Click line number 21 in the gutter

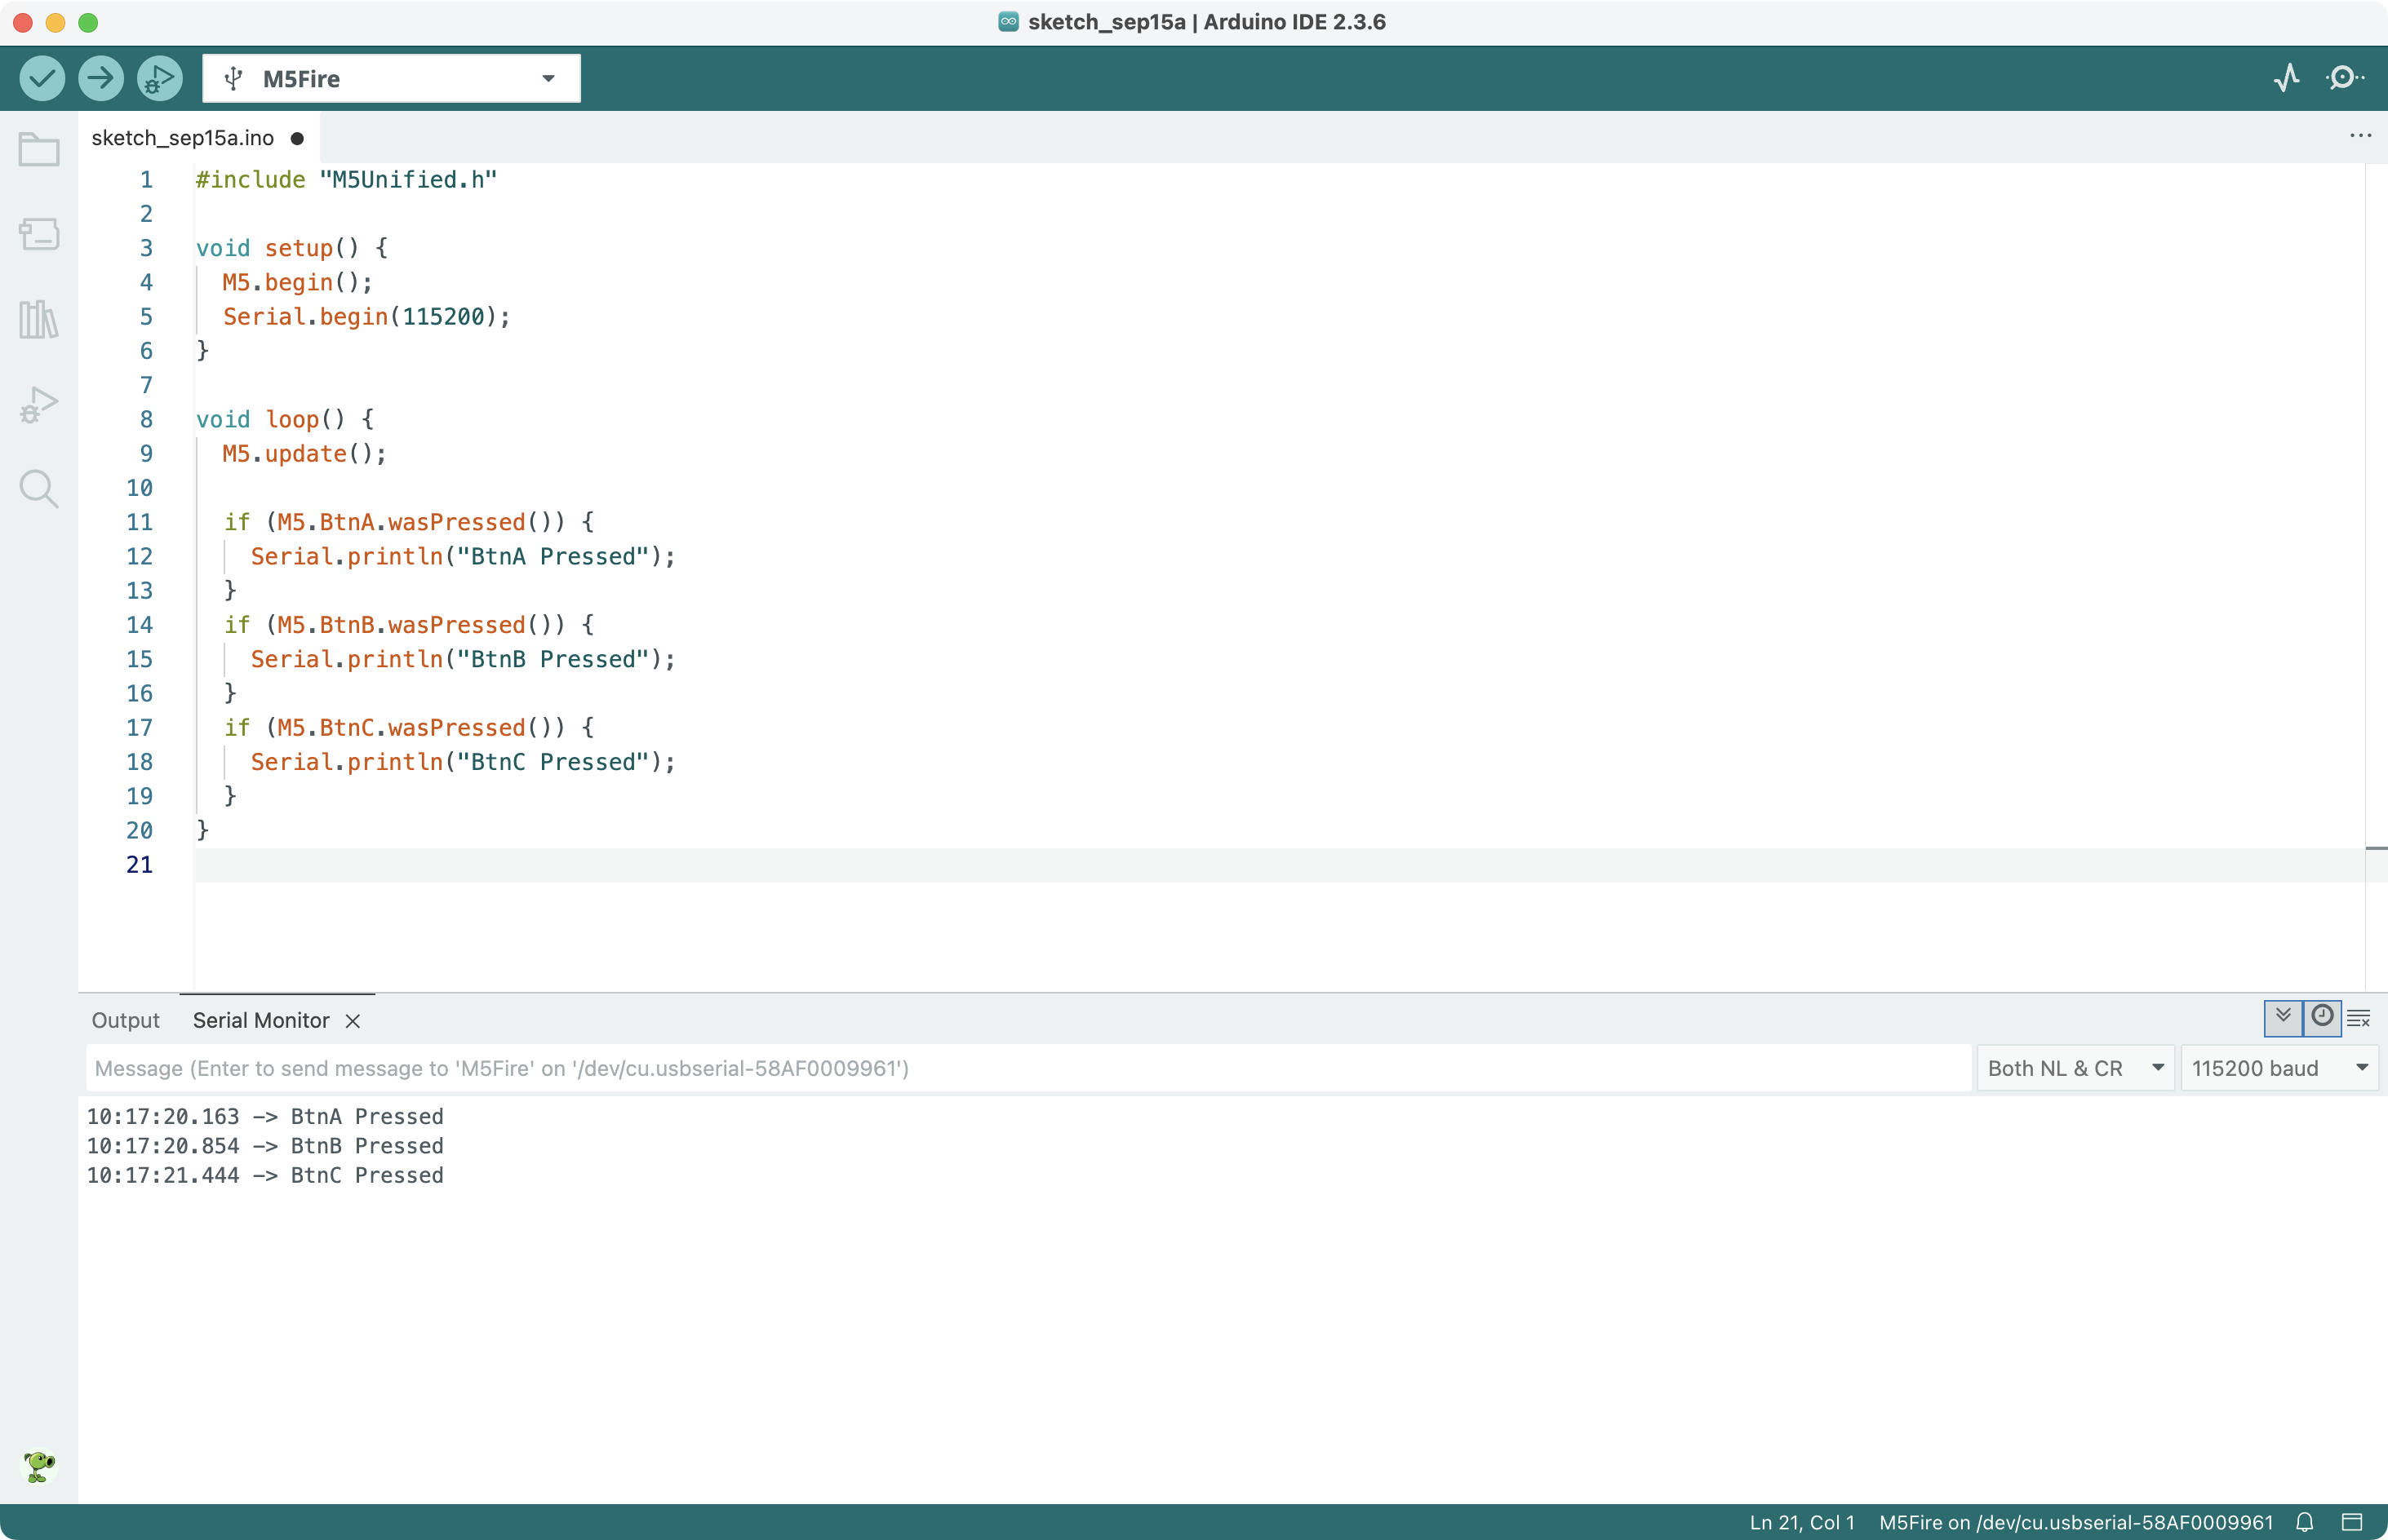(x=139, y=865)
